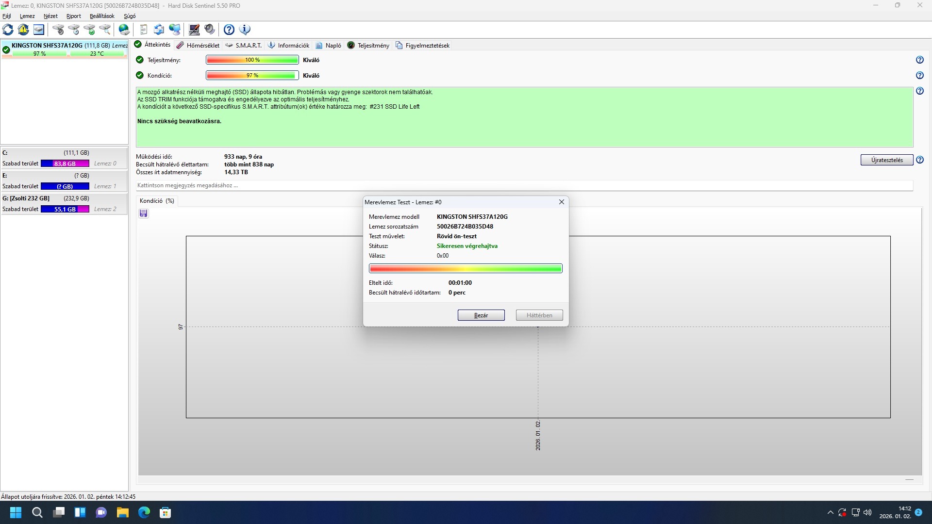
Task: Click the globe with disk toolbar icon
Action: click(124, 30)
